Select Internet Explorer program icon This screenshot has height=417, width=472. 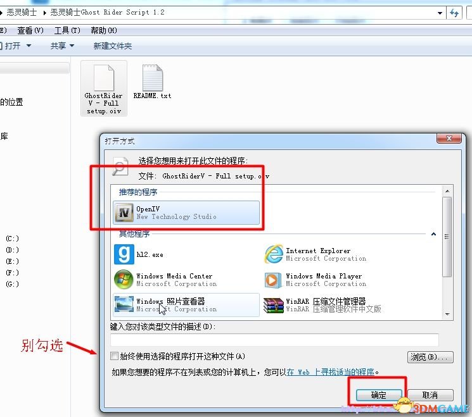(x=274, y=254)
